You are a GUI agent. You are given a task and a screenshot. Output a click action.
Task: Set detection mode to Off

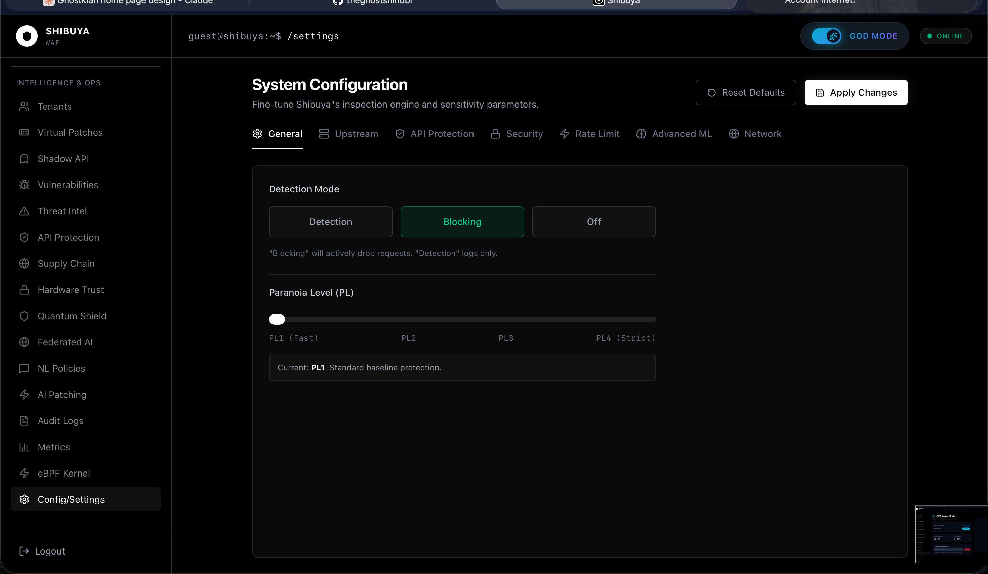coord(593,222)
